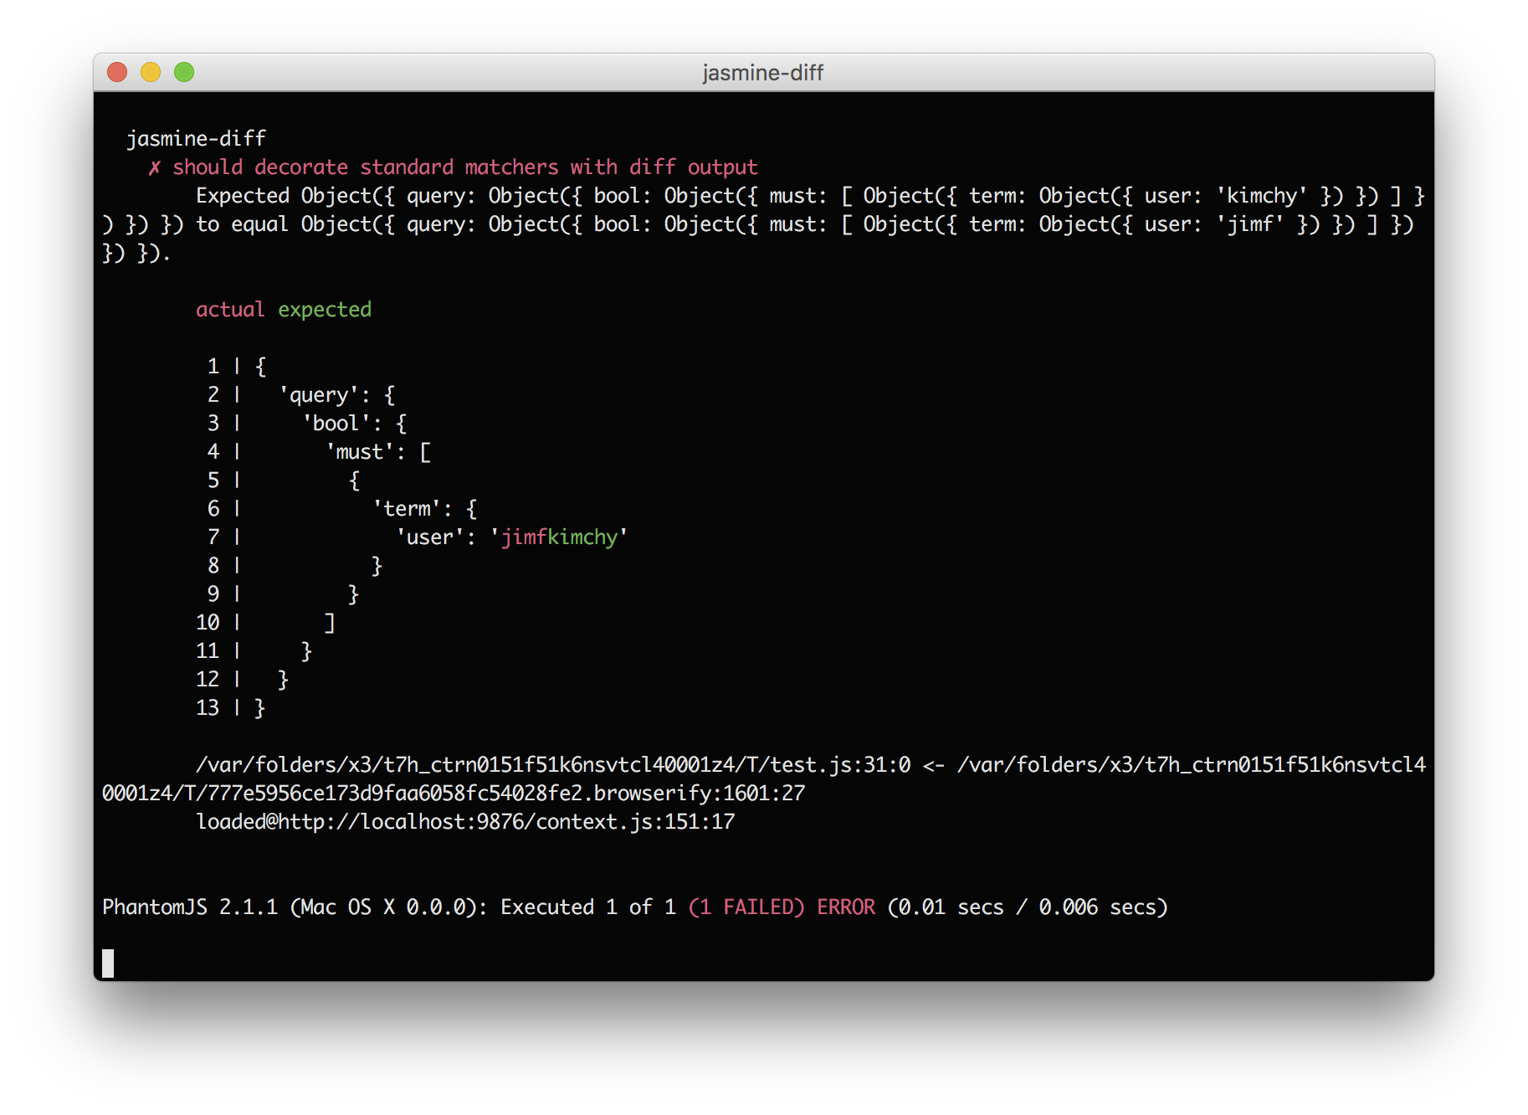Click the final closing brace on line 13

[x=259, y=708]
